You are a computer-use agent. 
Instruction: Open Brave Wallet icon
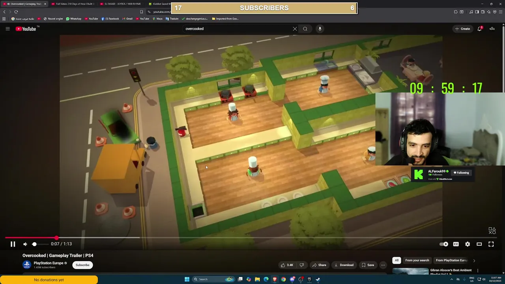tap(483, 12)
